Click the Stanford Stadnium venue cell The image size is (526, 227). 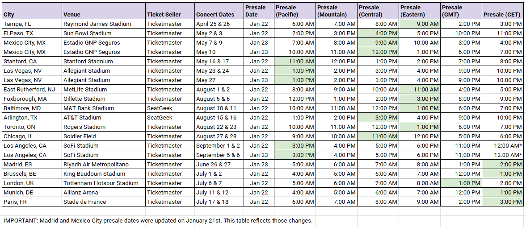(x=104, y=61)
